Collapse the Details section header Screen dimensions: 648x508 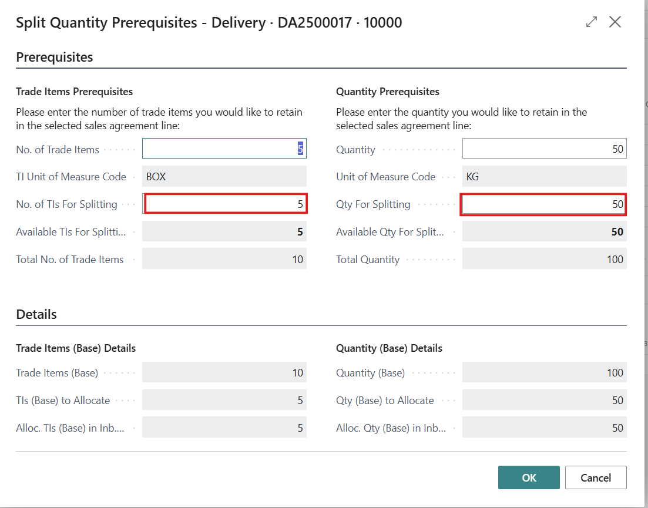coord(36,314)
